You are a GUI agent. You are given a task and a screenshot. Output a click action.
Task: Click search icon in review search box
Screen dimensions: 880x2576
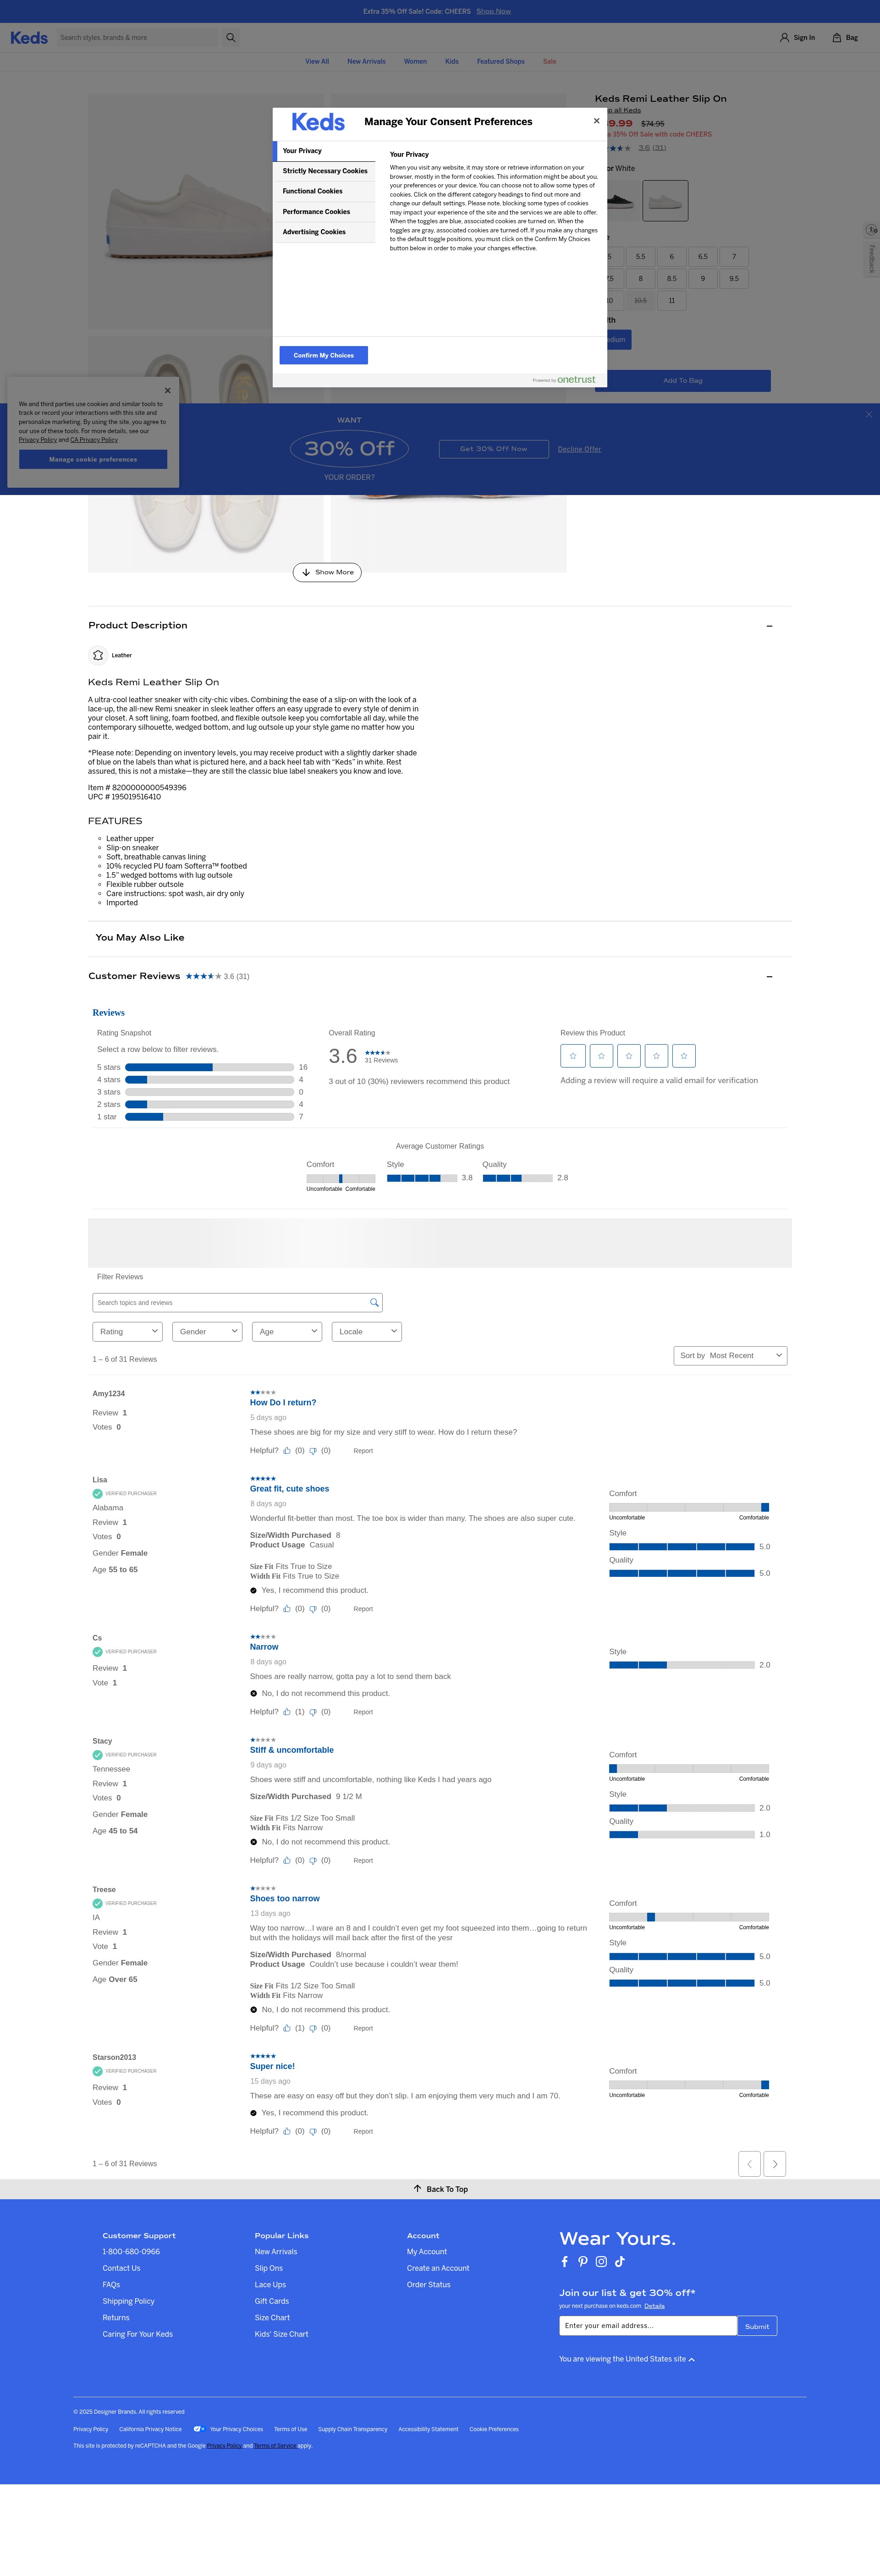tap(374, 1303)
